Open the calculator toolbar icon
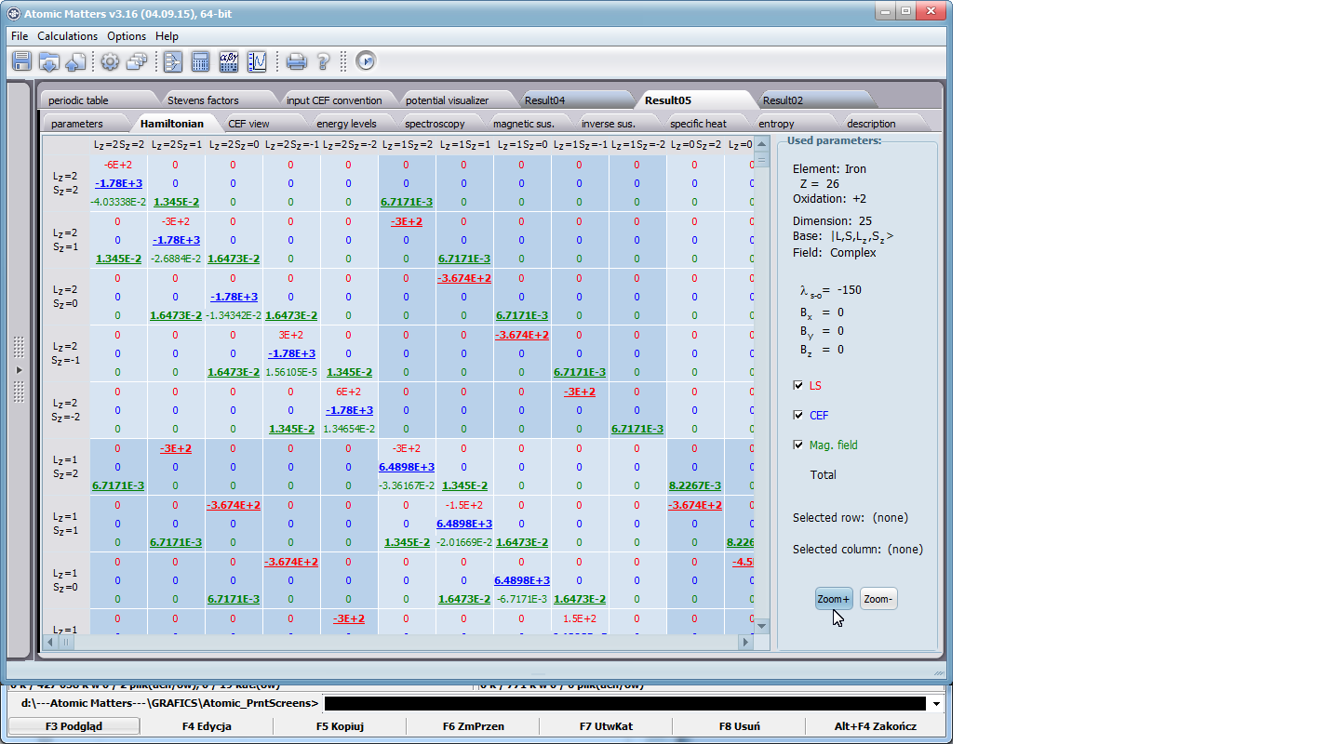The width and height of the screenshot is (1340, 744). 200,60
